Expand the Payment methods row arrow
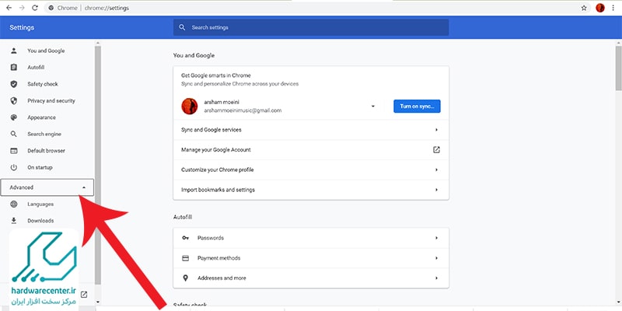Image resolution: width=622 pixels, height=311 pixels. pyautogui.click(x=436, y=258)
